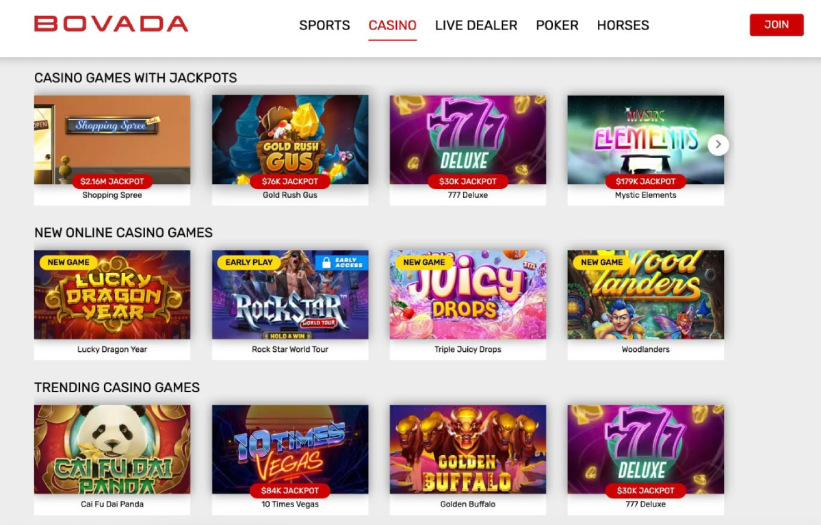Click the Triple Juicy Drops title link
This screenshot has width=821, height=525.
click(x=468, y=349)
